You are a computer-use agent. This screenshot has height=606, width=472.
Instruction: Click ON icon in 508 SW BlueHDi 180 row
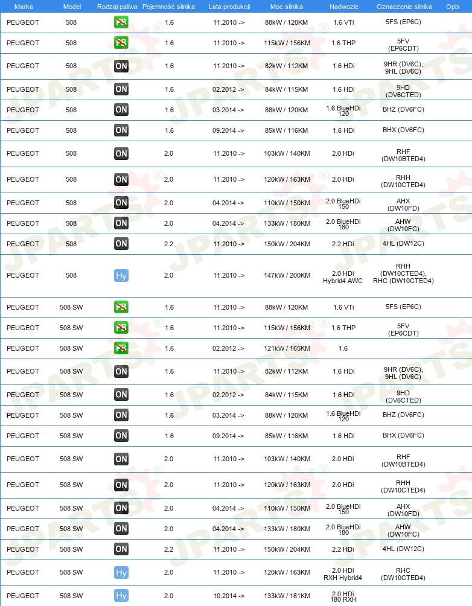(x=121, y=528)
